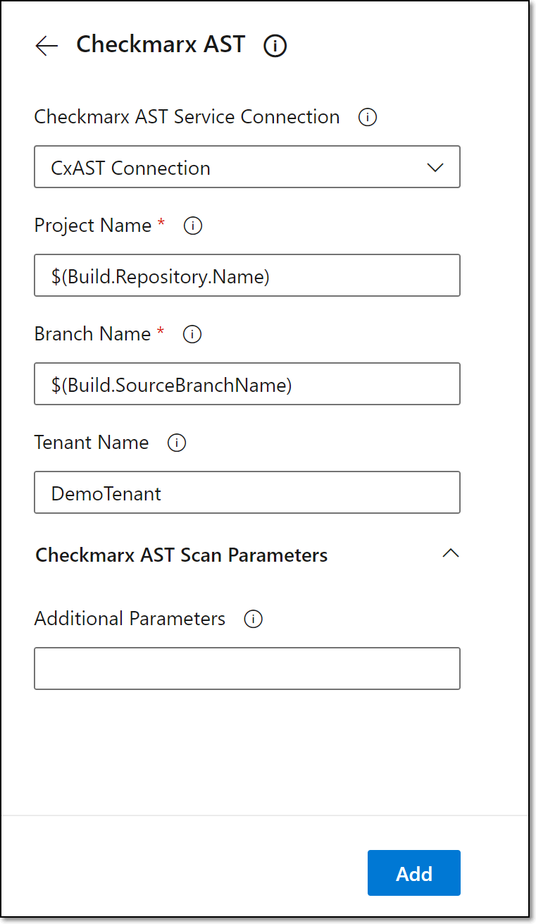The image size is (536, 924).
Task: Show info tooltip for Branch Name
Action: tap(192, 334)
